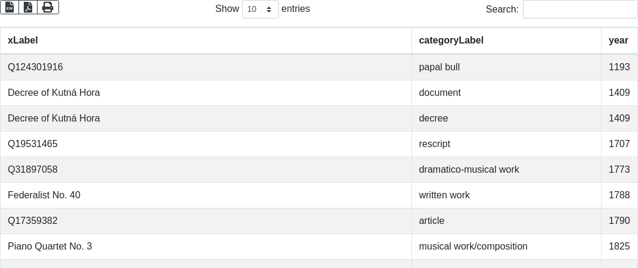Print the table using printer icon
638x268 pixels.
pos(48,7)
